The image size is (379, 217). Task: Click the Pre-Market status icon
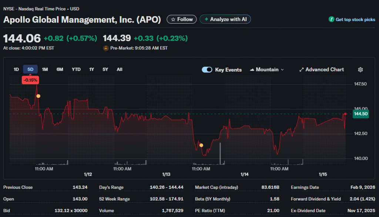click(106, 48)
